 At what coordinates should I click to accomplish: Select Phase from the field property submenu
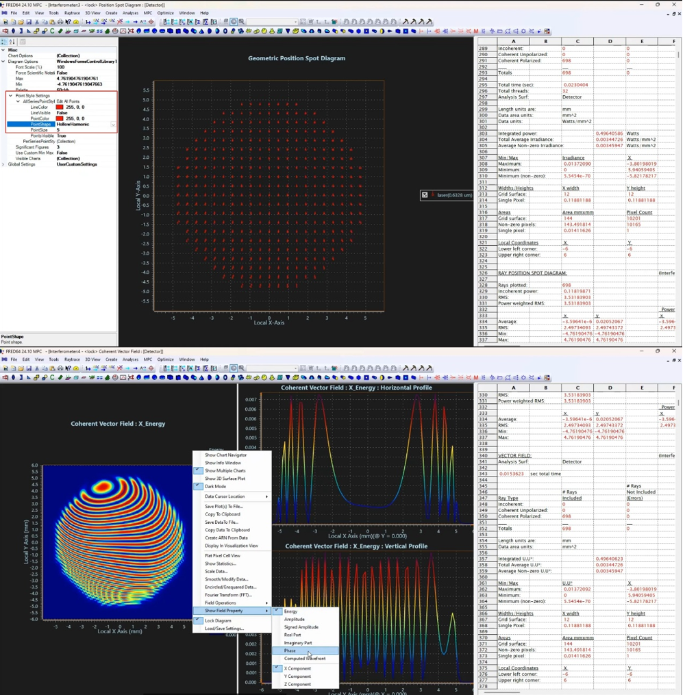coord(290,650)
